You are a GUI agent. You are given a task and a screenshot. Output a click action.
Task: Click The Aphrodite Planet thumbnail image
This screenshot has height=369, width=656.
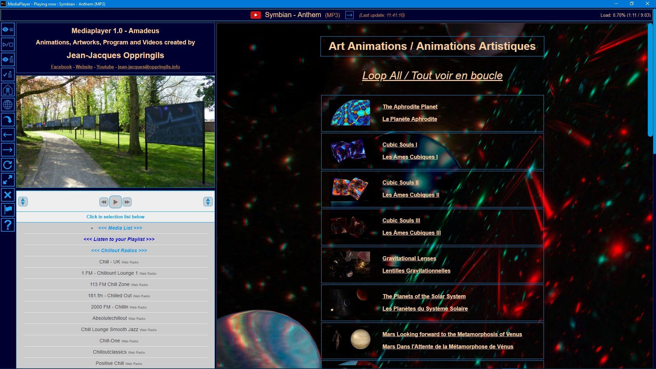350,113
